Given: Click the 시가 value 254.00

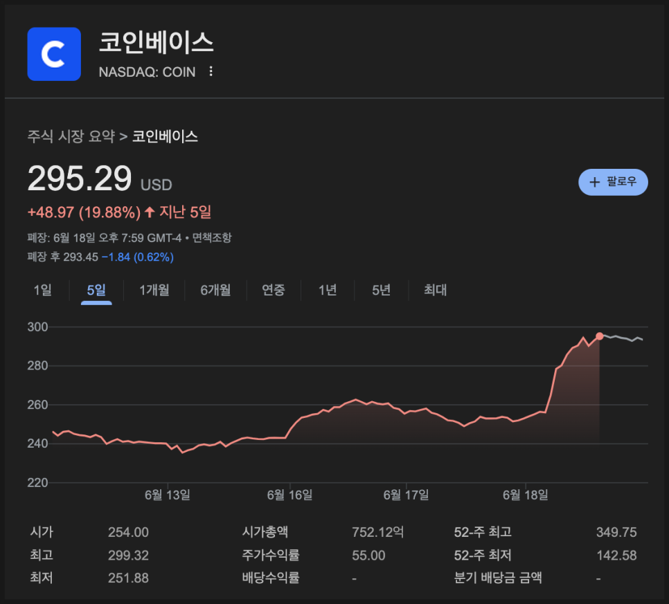Looking at the screenshot, I should point(128,532).
